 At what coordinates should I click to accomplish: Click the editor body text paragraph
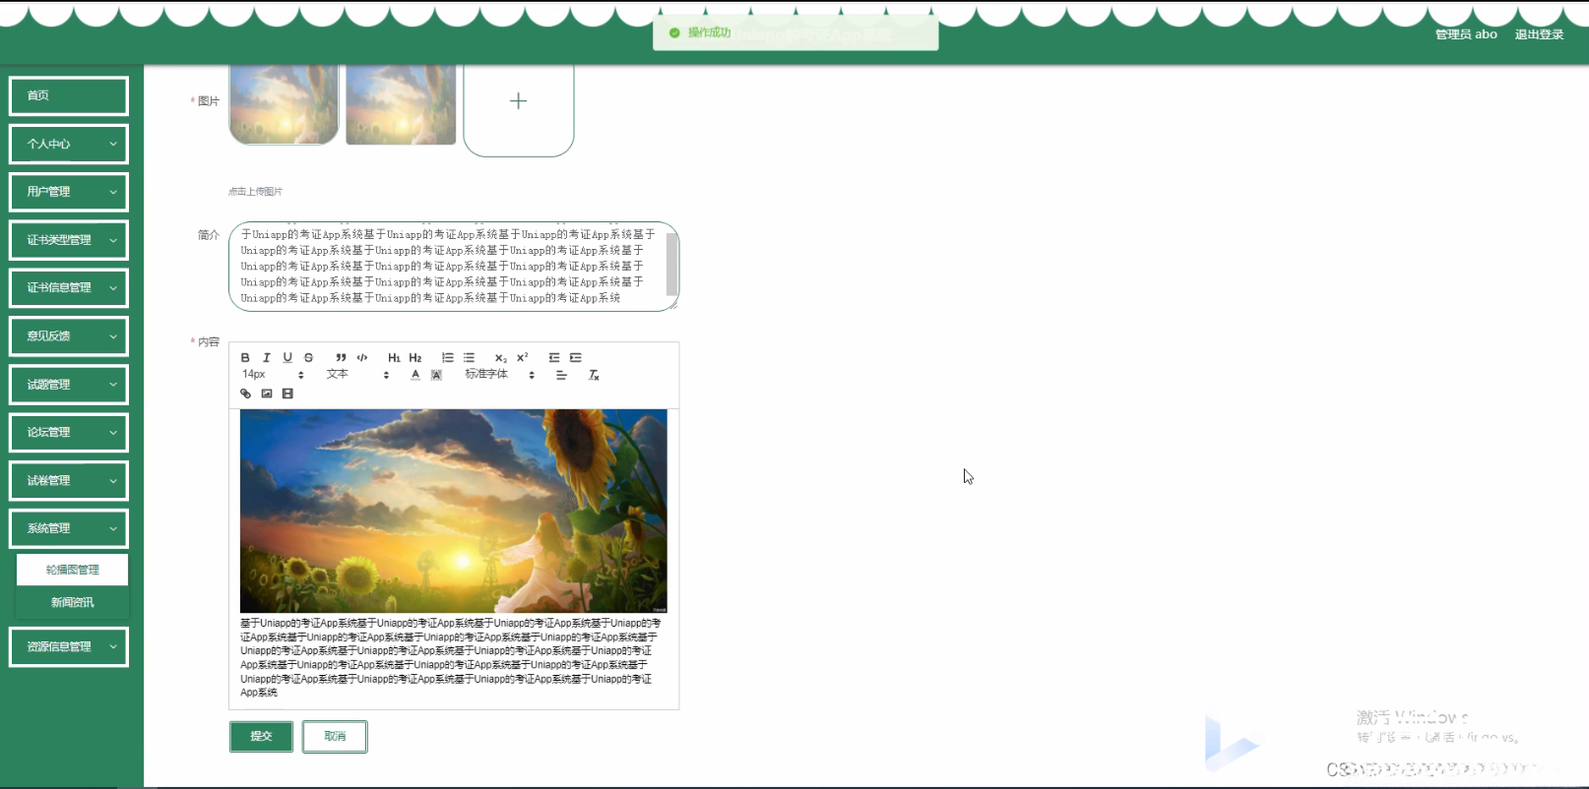[x=450, y=657]
